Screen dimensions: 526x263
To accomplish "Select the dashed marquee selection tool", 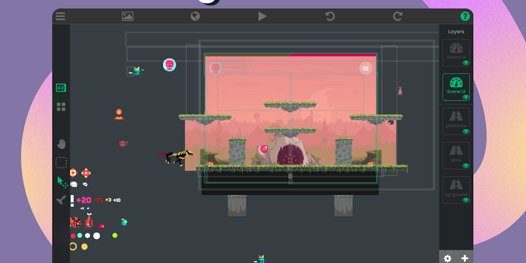I will click(61, 162).
